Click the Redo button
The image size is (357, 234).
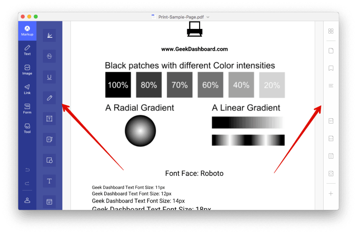[27, 183]
